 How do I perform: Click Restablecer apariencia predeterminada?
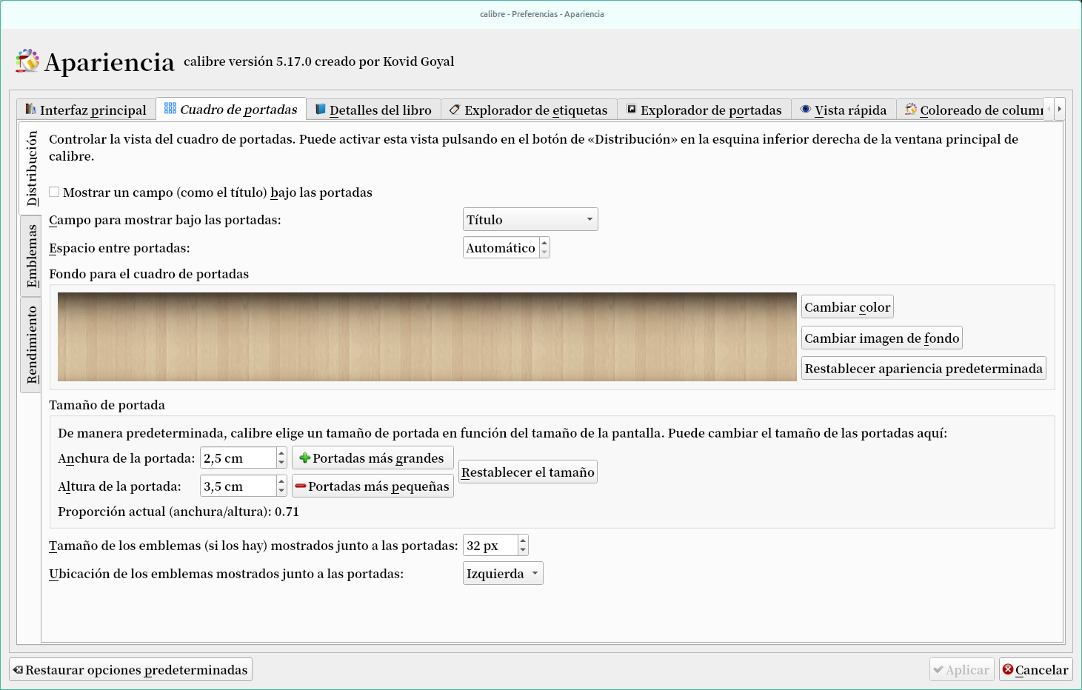tap(924, 369)
